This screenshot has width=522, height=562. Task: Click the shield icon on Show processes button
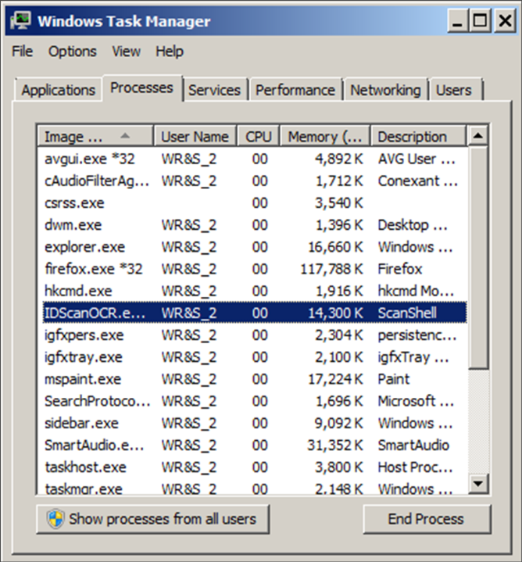[x=55, y=519]
